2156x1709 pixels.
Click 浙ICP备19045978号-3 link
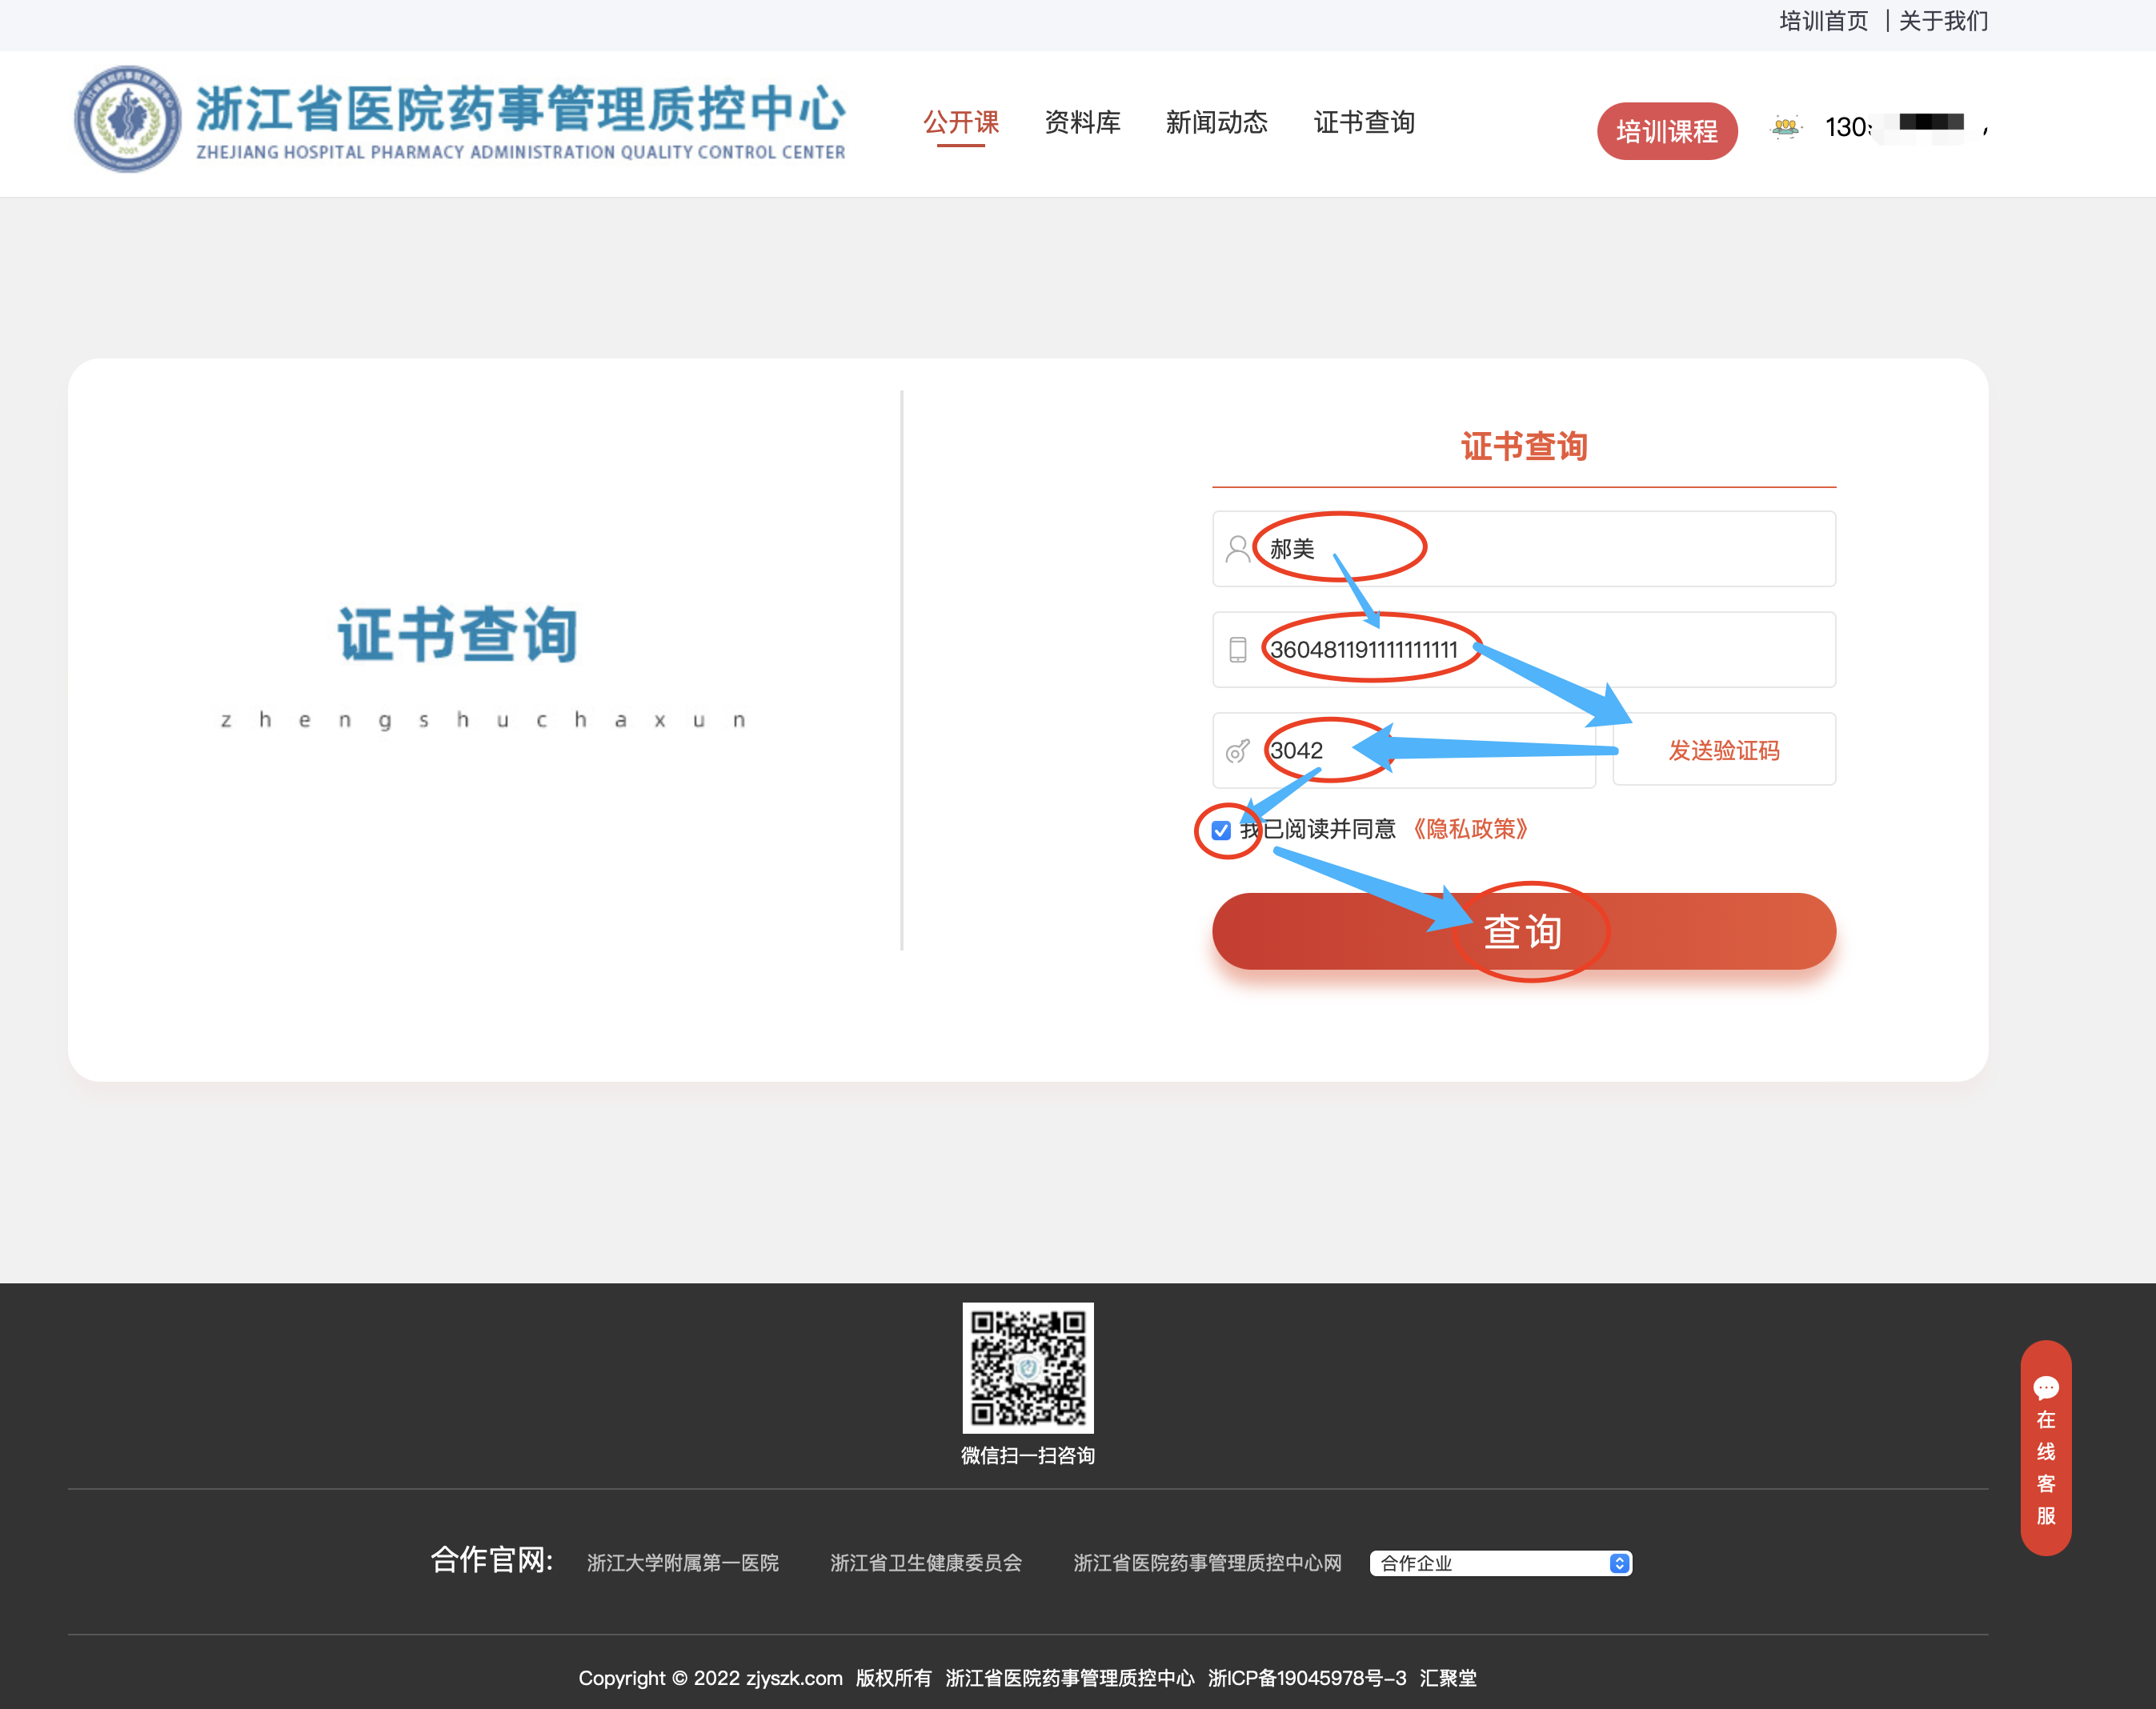[1307, 1678]
